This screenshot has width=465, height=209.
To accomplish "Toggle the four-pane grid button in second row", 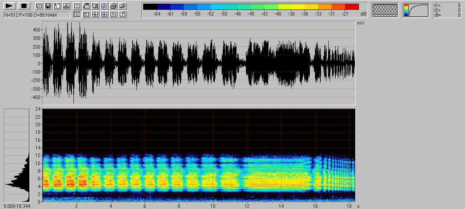I will pyautogui.click(x=95, y=14).
